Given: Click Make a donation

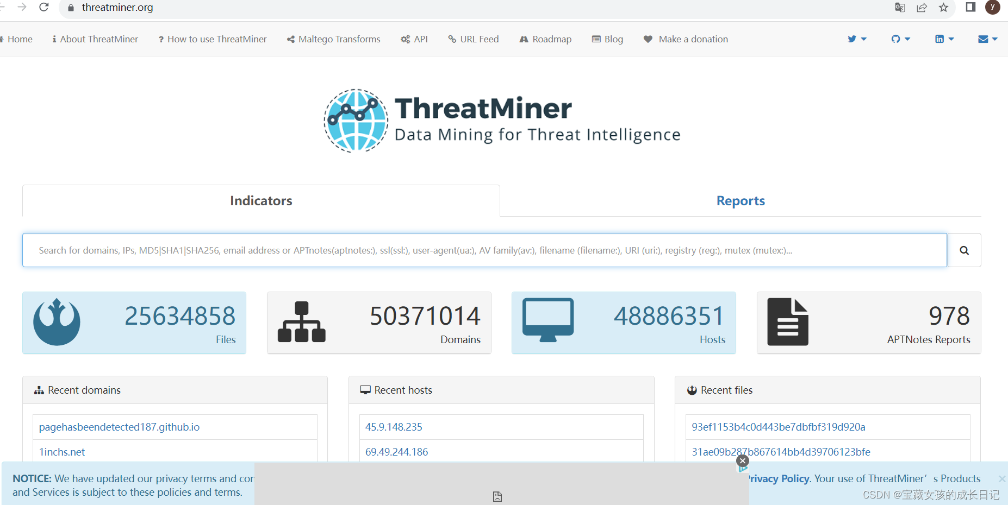Looking at the screenshot, I should [x=686, y=39].
